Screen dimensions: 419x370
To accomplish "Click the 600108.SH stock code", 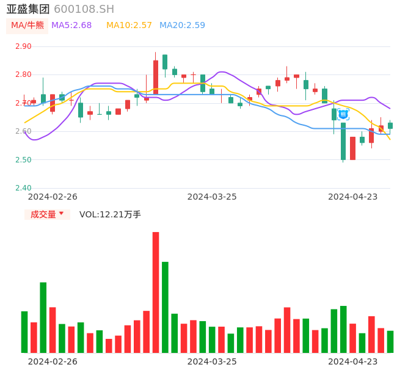I will (x=84, y=9).
